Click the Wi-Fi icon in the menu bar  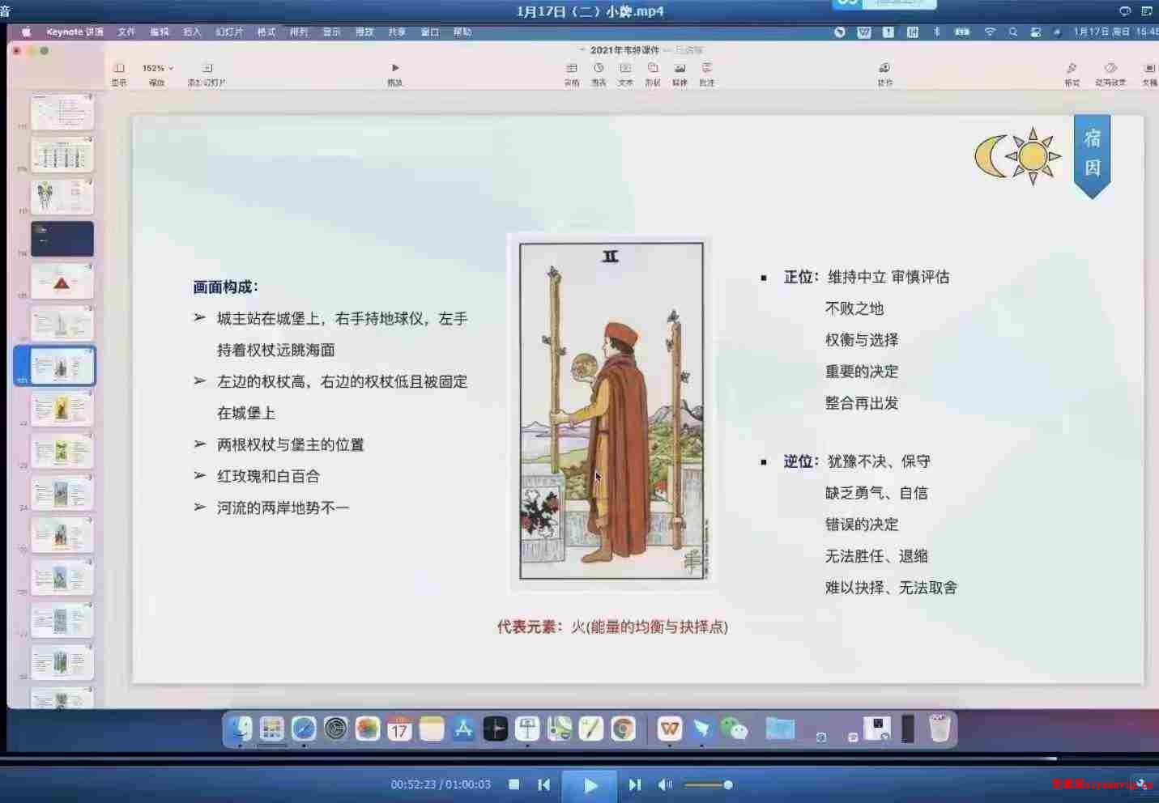[990, 32]
